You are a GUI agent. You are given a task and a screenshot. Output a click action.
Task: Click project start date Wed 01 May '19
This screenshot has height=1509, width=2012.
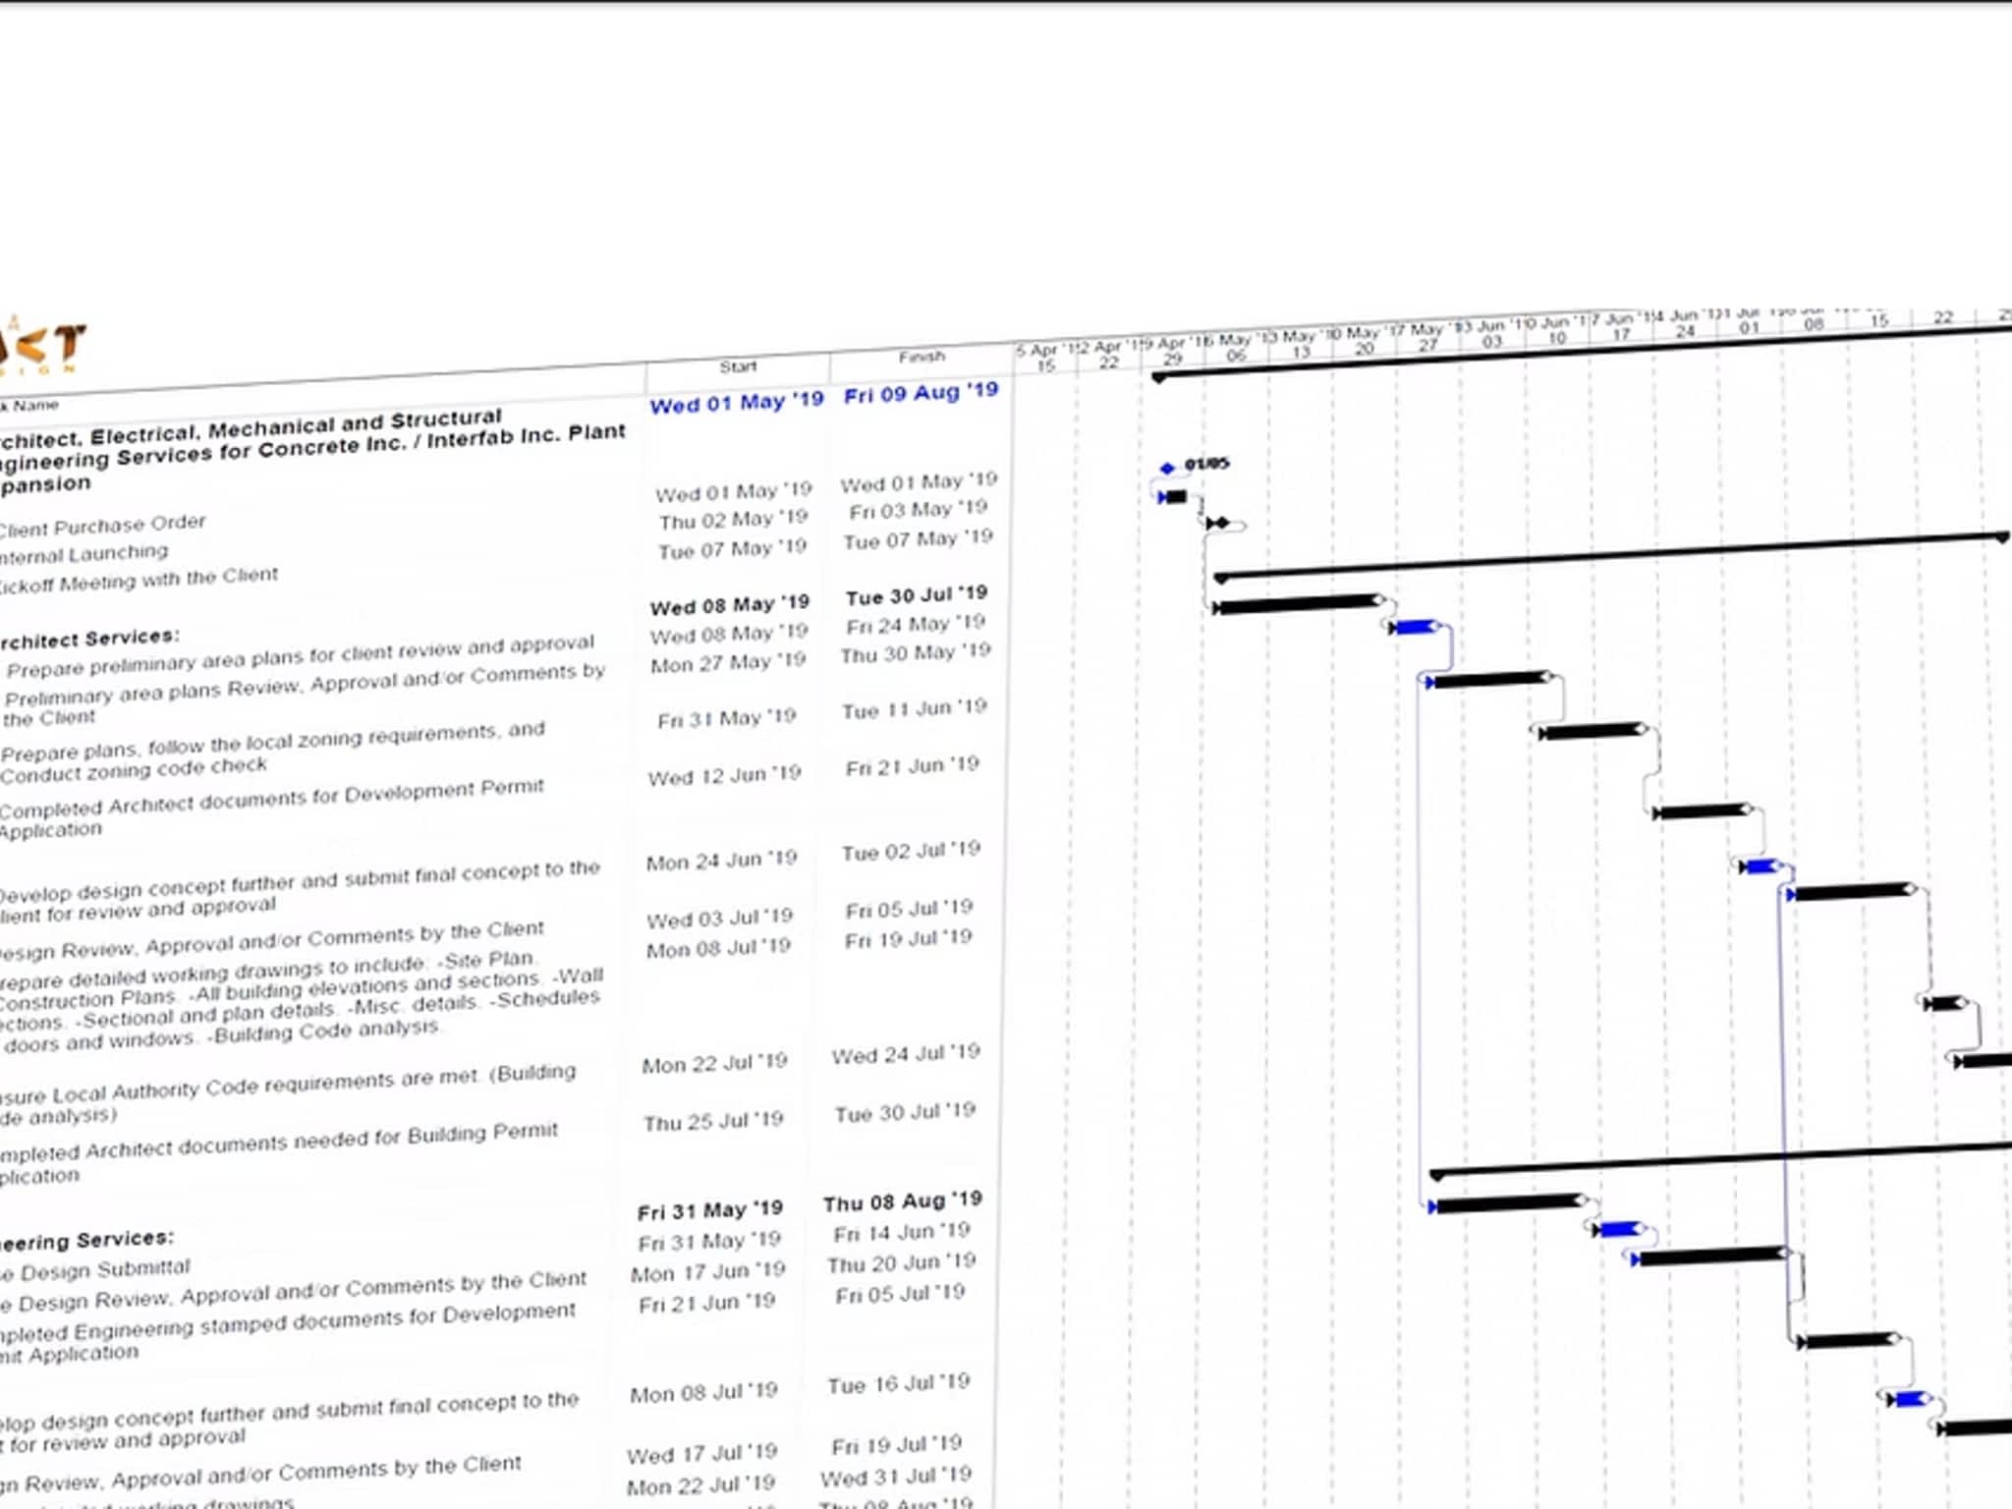[x=736, y=403]
